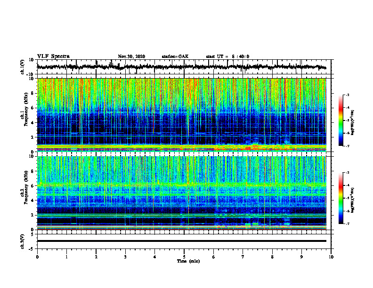Screen dimensions: 373x288
Task: Click the "-4" label on ch.2 colorbar
Action: (x=348, y=185)
